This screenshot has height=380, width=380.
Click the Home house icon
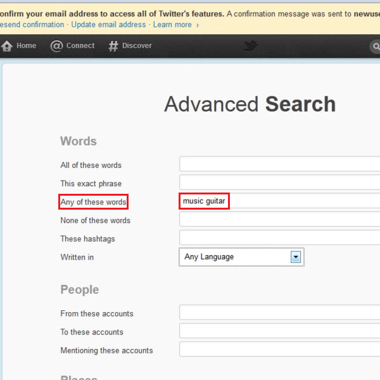7,46
